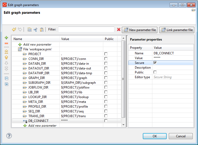
Task: Click the New parameter file button
Action: [x=140, y=30]
